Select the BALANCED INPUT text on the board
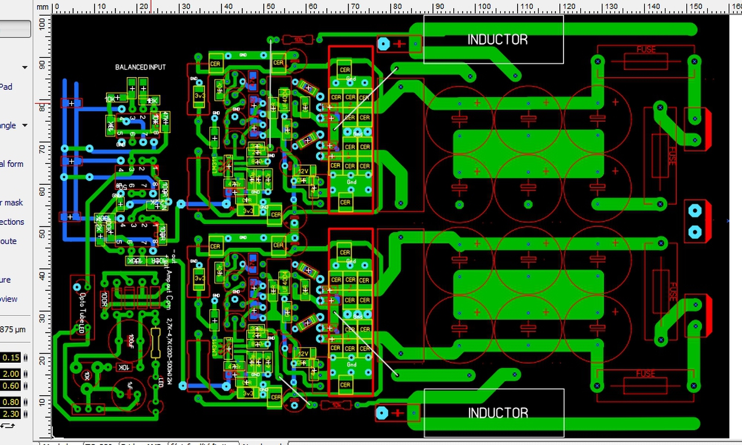Image resolution: width=742 pixels, height=445 pixels. (x=140, y=67)
